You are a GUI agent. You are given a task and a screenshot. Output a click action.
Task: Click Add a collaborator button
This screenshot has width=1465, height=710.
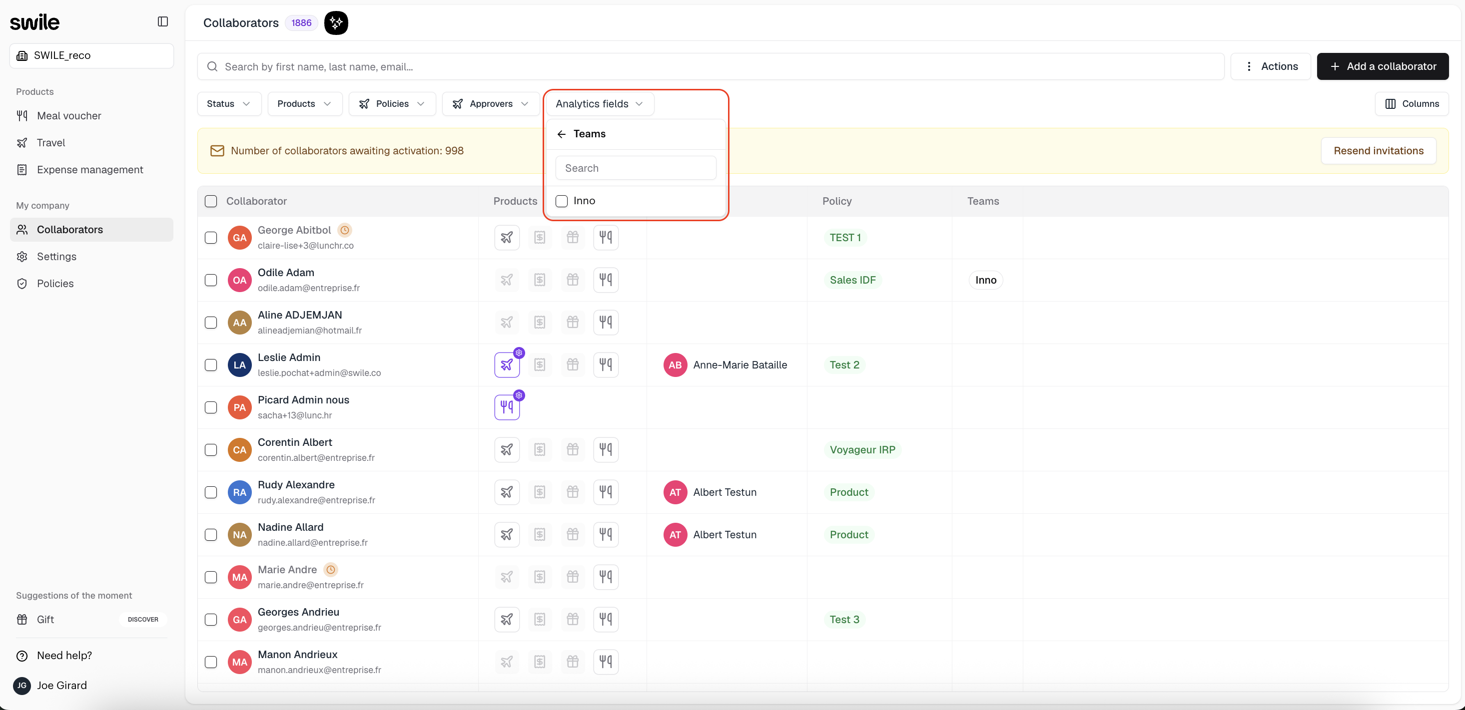point(1383,66)
